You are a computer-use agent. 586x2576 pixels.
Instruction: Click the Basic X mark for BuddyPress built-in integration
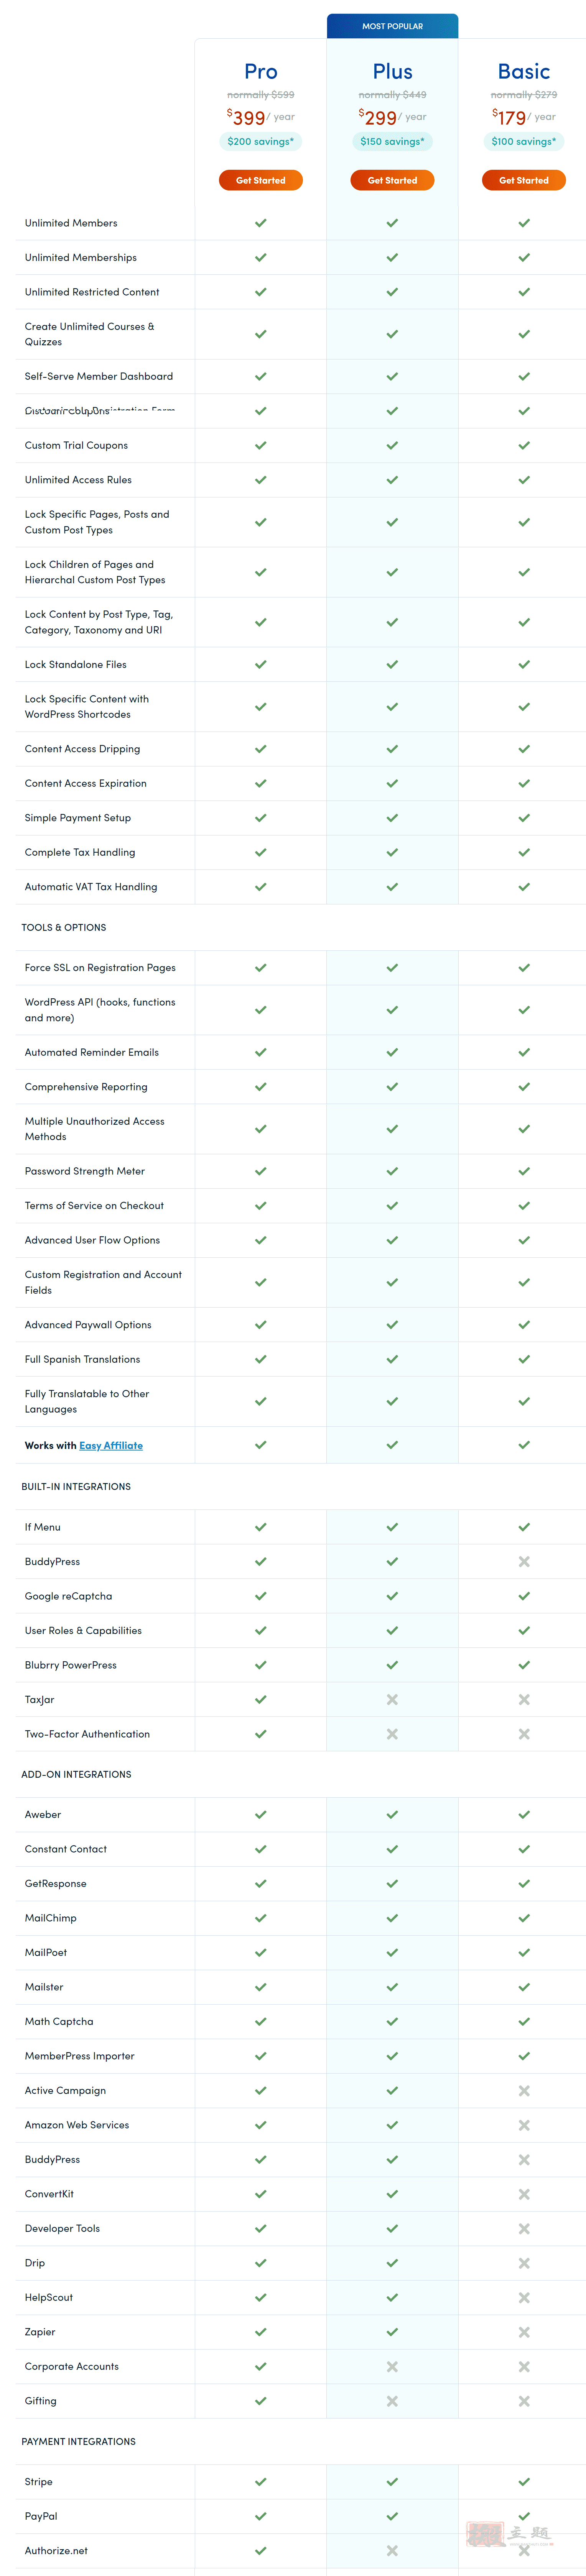point(524,1561)
